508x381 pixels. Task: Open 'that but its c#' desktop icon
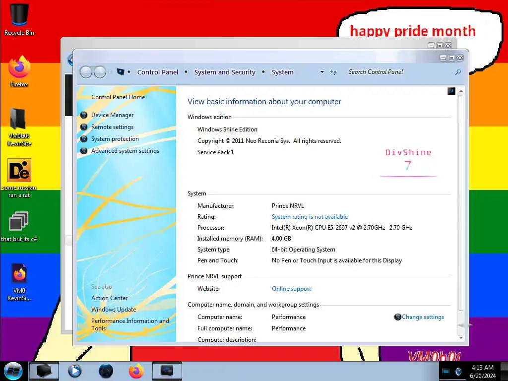pyautogui.click(x=19, y=227)
